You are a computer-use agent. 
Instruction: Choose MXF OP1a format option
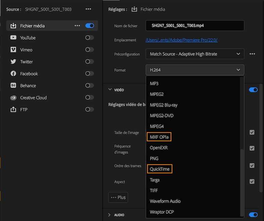159,137
